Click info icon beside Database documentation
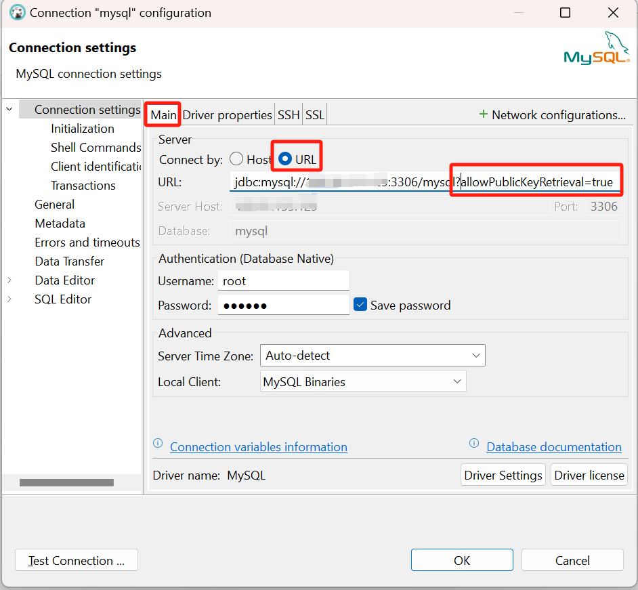The width and height of the screenshot is (638, 590). pos(474,443)
